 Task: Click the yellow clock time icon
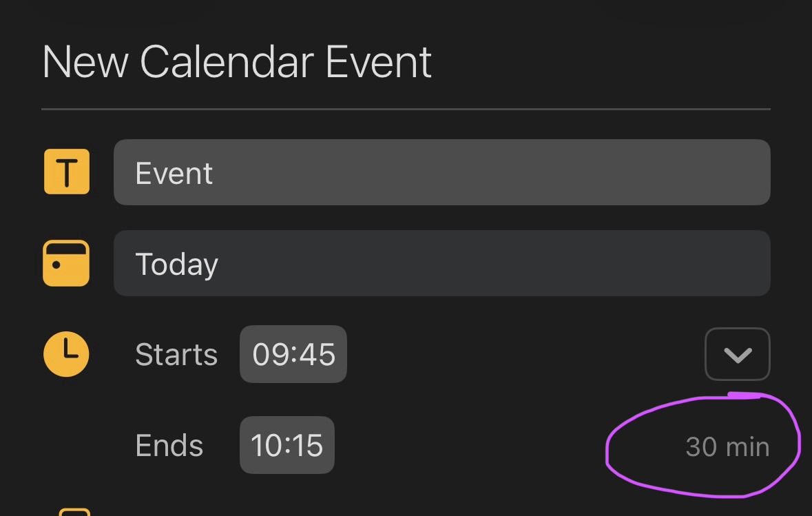tap(66, 354)
